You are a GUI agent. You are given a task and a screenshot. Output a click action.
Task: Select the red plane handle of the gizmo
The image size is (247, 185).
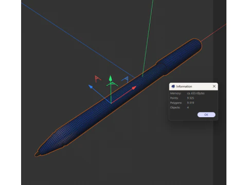point(98,79)
